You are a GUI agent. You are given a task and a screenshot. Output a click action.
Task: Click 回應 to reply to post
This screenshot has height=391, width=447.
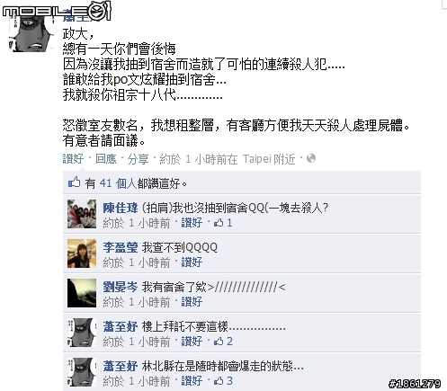[x=106, y=159]
